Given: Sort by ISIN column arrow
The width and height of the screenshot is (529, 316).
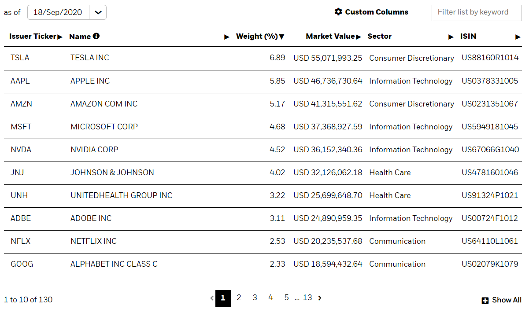Looking at the screenshot, I should [518, 37].
